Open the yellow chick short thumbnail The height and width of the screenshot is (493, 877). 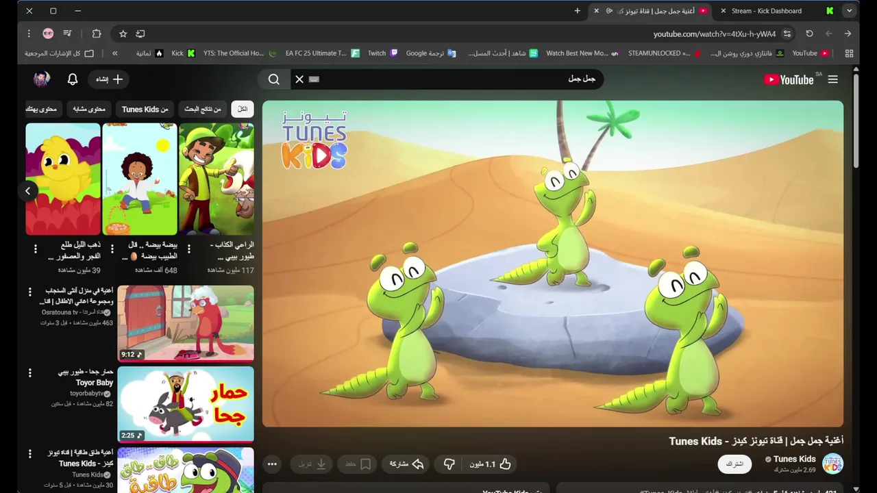(x=63, y=179)
